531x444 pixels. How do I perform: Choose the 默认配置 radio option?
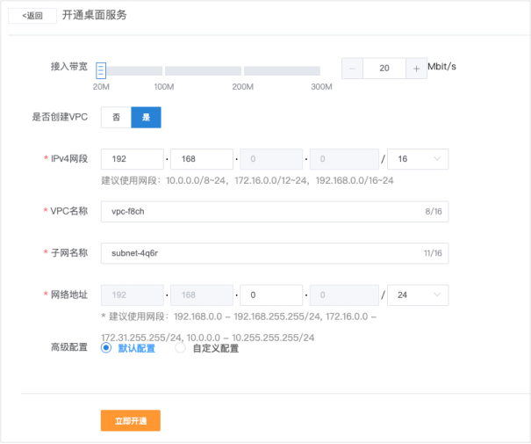pyautogui.click(x=107, y=348)
